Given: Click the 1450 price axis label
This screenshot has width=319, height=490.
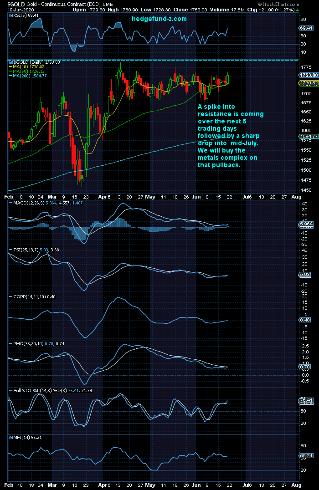Looking at the screenshot, I should [x=306, y=190].
